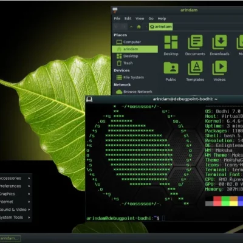Click the terminal prompt cursor

[x=163, y=218]
